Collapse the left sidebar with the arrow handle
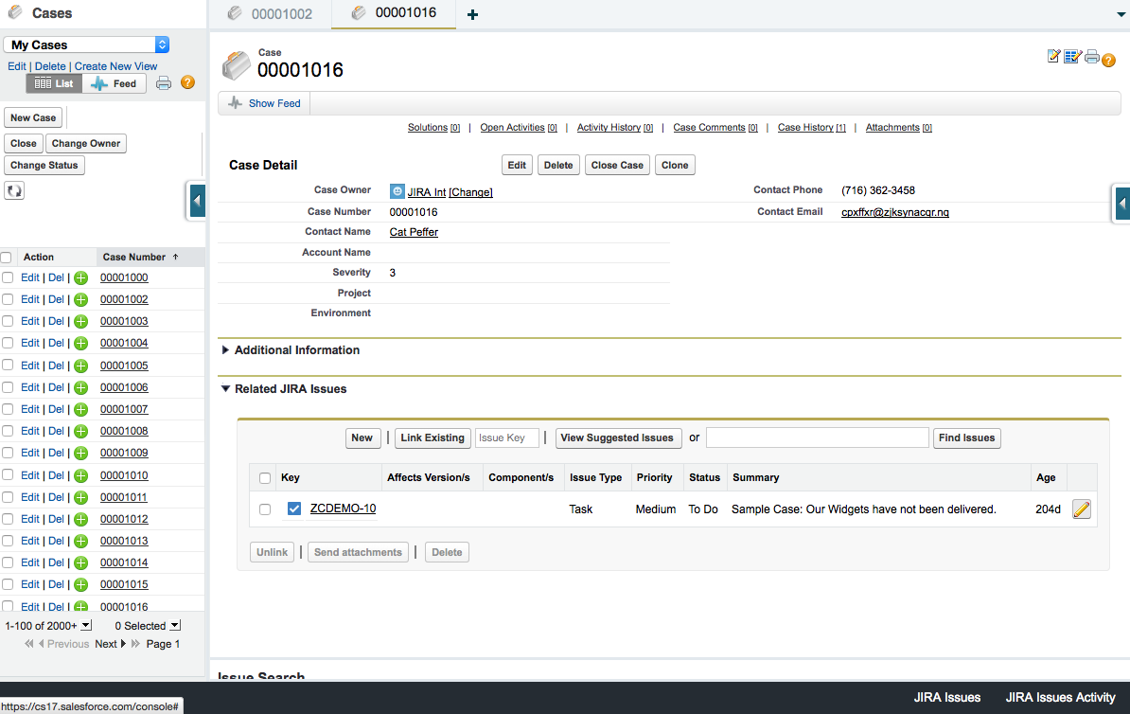Image resolution: width=1130 pixels, height=714 pixels. (x=197, y=201)
